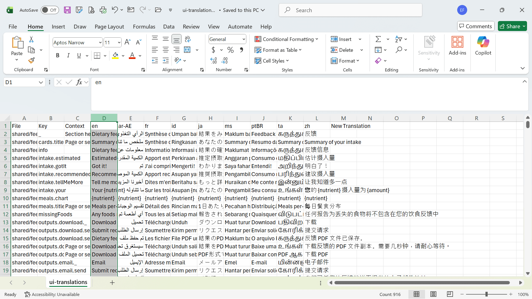The height and width of the screenshot is (299, 532).
Task: Expand the General number format dropdown
Action: click(x=227, y=39)
